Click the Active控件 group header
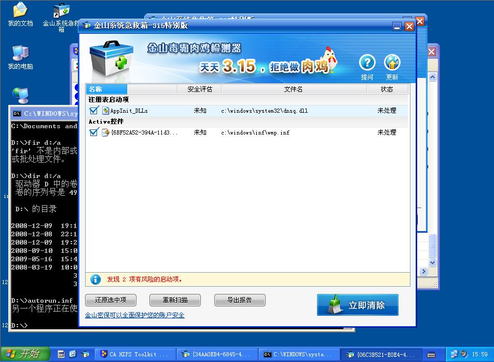The height and width of the screenshot is (362, 494). (x=106, y=122)
